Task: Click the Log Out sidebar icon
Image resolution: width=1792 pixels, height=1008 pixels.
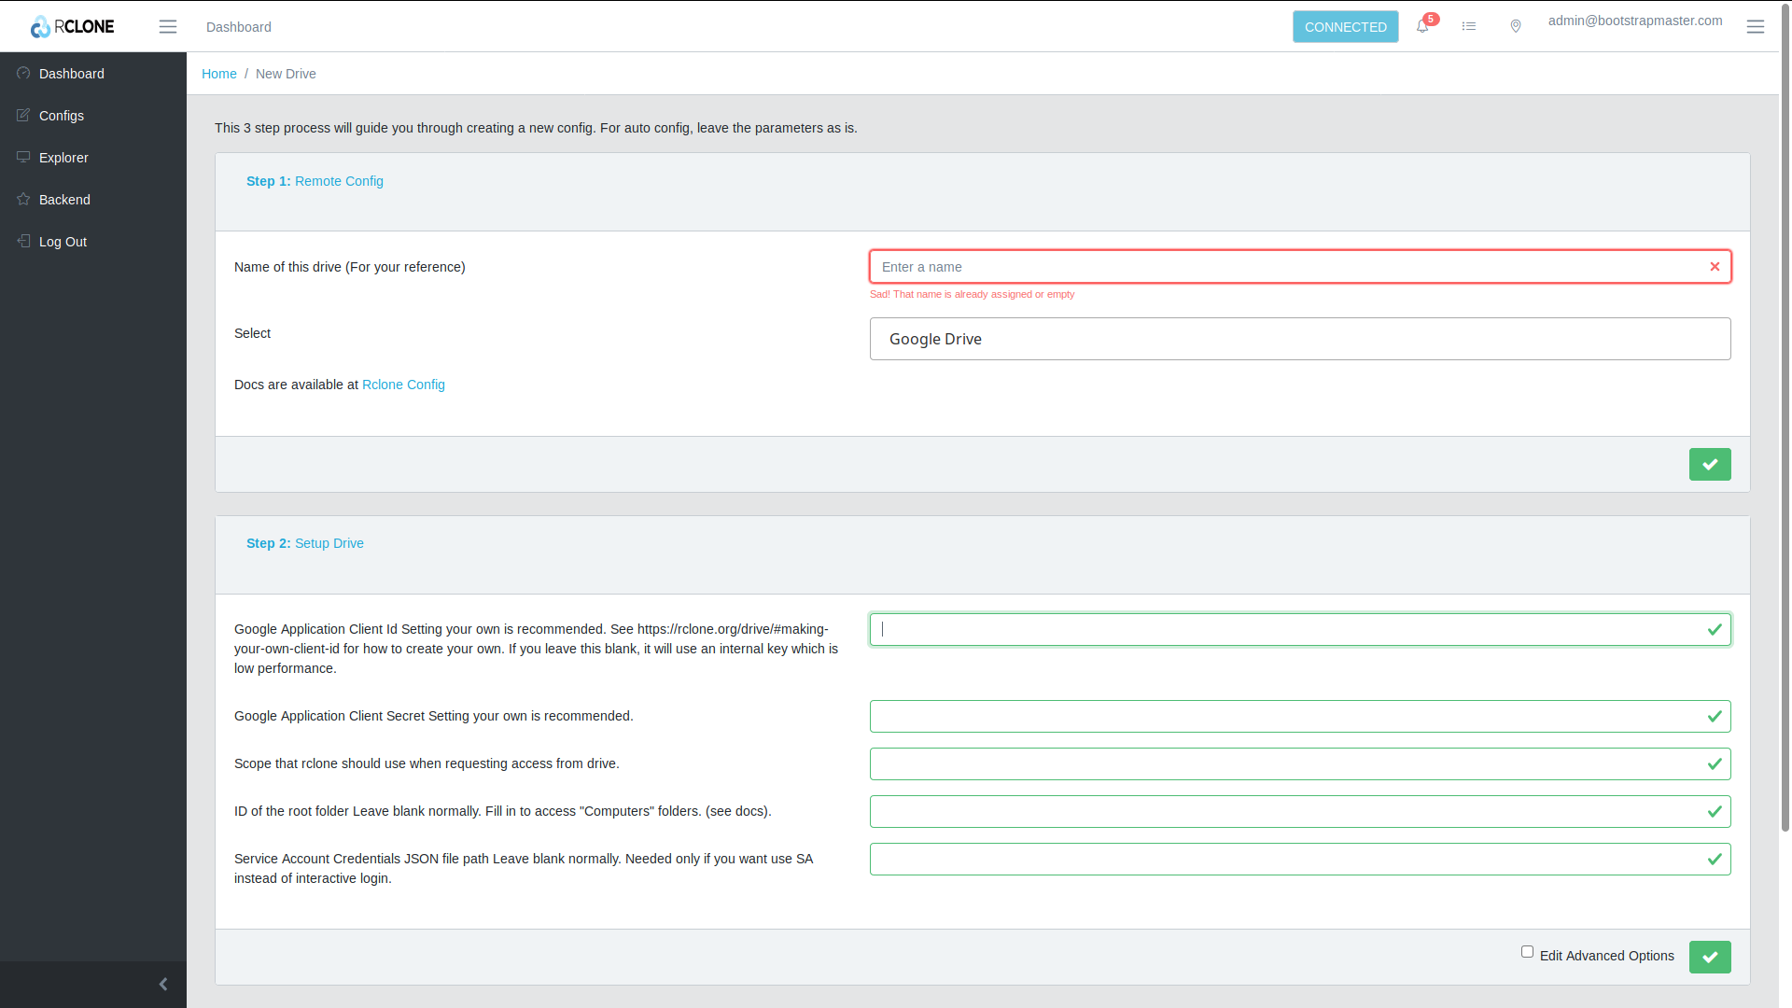Action: pyautogui.click(x=23, y=240)
